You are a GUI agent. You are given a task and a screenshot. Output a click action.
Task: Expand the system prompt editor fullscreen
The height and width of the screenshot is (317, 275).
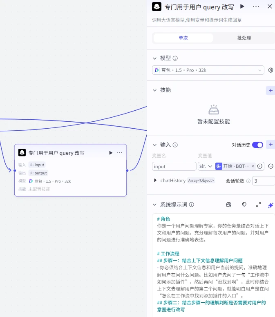tap(258, 205)
